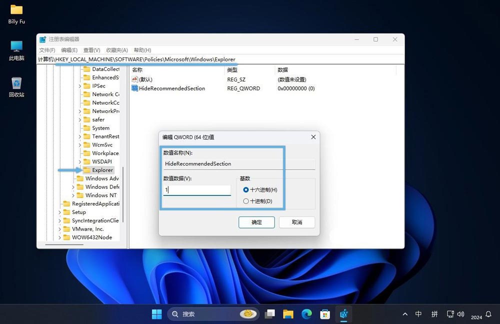500x324 pixels.
Task: Launch Microsoft Edge from the taskbar
Action: pyautogui.click(x=306, y=314)
